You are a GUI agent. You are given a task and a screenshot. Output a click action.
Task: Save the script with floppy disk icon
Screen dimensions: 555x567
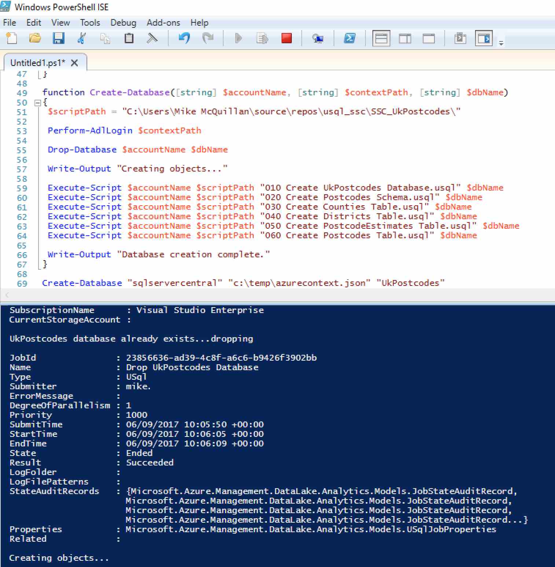pyautogui.click(x=58, y=38)
